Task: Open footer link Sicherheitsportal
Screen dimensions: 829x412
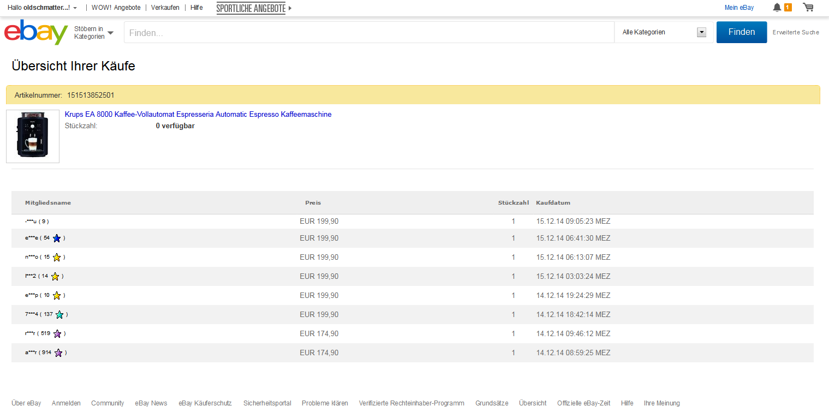Action: pos(267,403)
